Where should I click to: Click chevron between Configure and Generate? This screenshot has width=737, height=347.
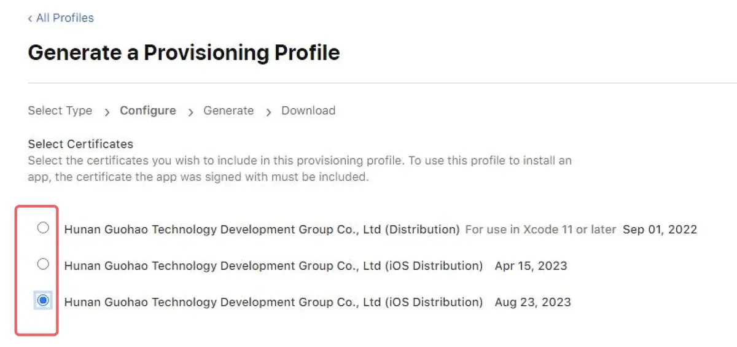pos(190,112)
